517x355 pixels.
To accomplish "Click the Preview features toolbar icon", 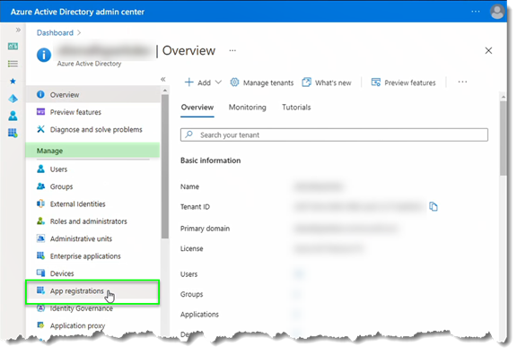I will coord(376,82).
